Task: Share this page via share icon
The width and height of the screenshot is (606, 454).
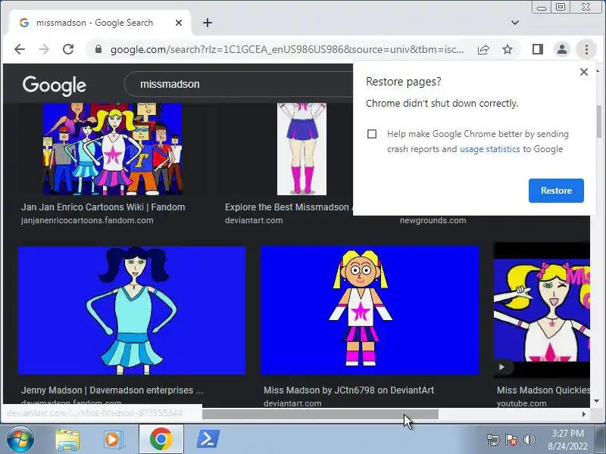Action: pos(483,49)
